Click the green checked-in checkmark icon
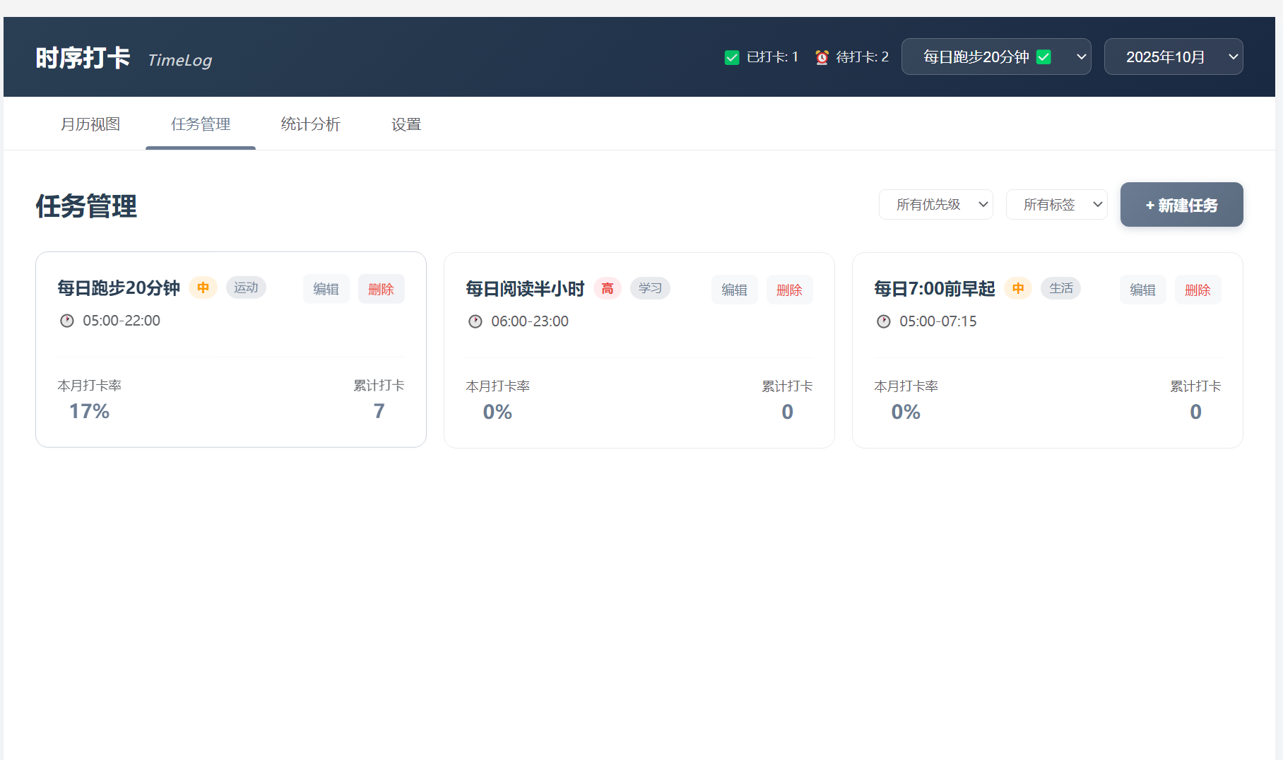1283x760 pixels. [732, 57]
